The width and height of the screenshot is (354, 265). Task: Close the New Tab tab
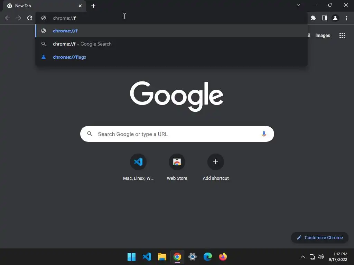point(80,6)
